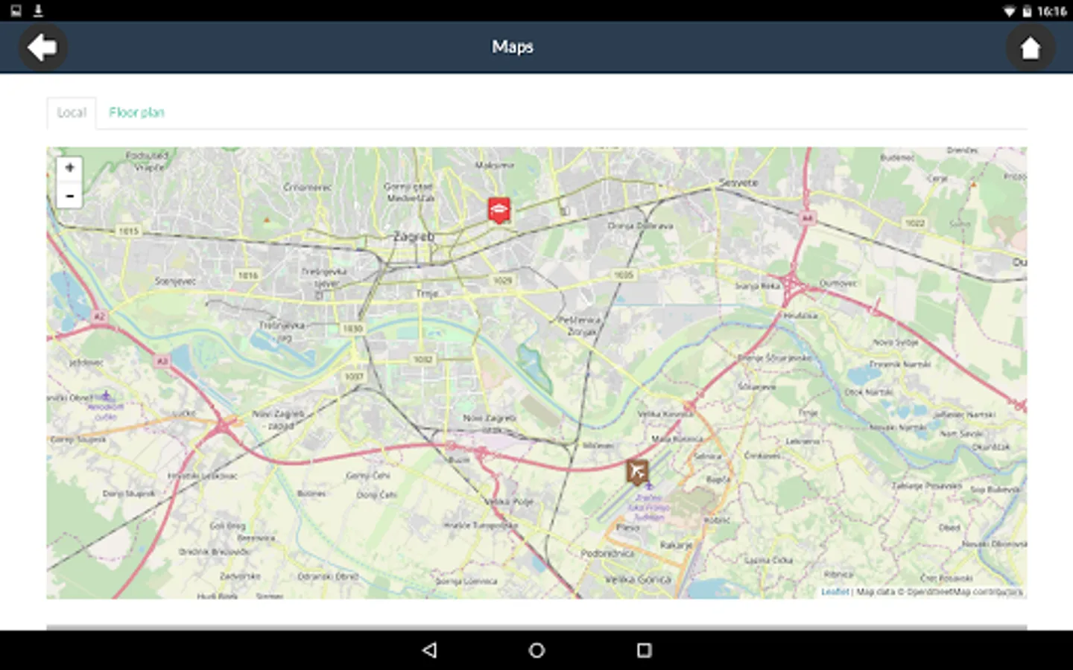Image resolution: width=1073 pixels, height=670 pixels.
Task: Click the Dumovec label on the map
Action: pyautogui.click(x=838, y=284)
